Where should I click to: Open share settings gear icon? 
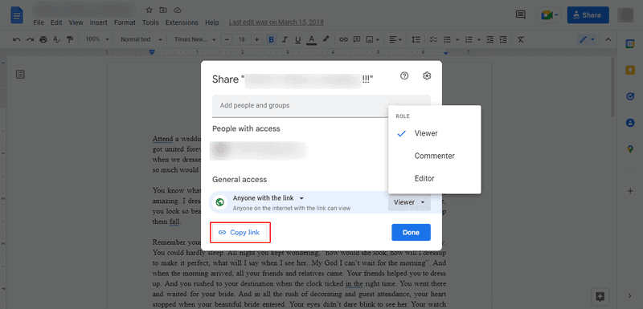(427, 75)
